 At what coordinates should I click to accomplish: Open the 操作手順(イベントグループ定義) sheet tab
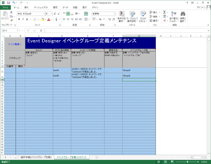pos(36,157)
